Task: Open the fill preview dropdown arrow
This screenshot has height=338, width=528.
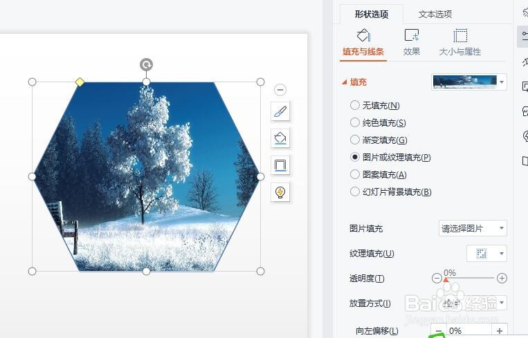Action: pos(502,82)
